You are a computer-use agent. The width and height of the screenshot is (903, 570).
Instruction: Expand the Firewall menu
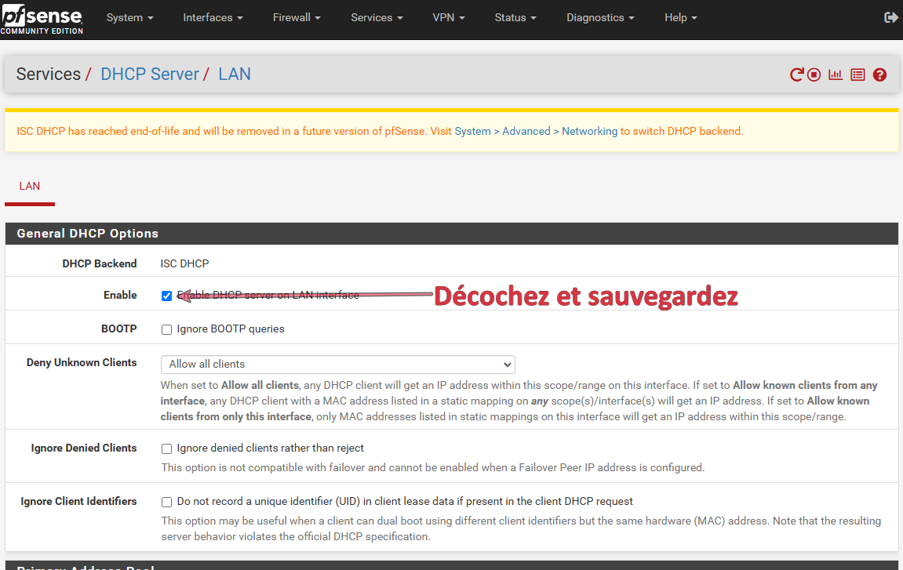(297, 17)
